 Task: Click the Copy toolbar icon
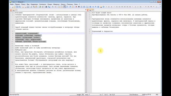click(x=34, y=7)
